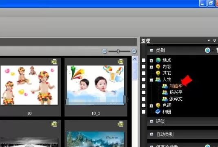Viewport: 218px width, 147px height.
Task: Check the 内容 category checkbox
Action: (144, 67)
